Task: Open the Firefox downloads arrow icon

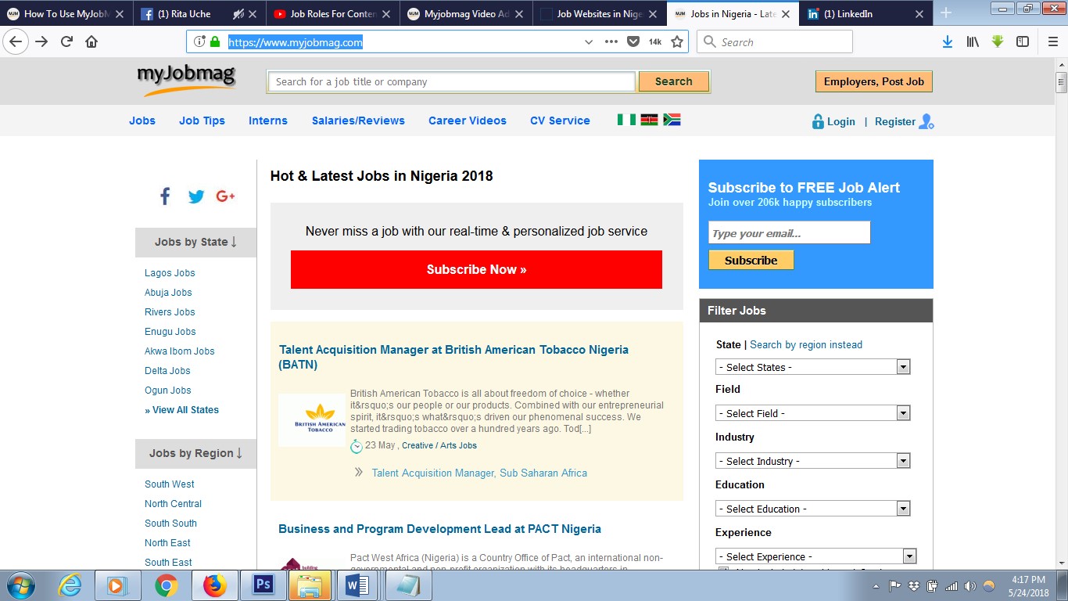Action: coord(948,41)
